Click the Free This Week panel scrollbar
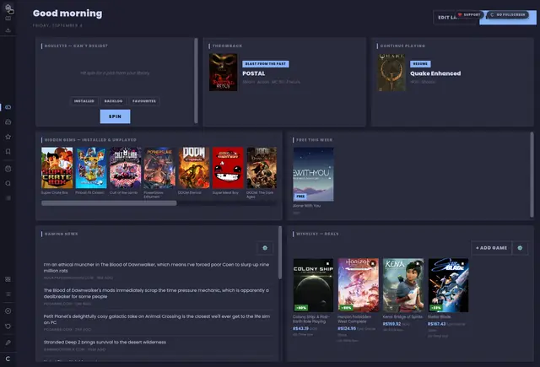Screen dimensions: 540x367 coord(532,175)
